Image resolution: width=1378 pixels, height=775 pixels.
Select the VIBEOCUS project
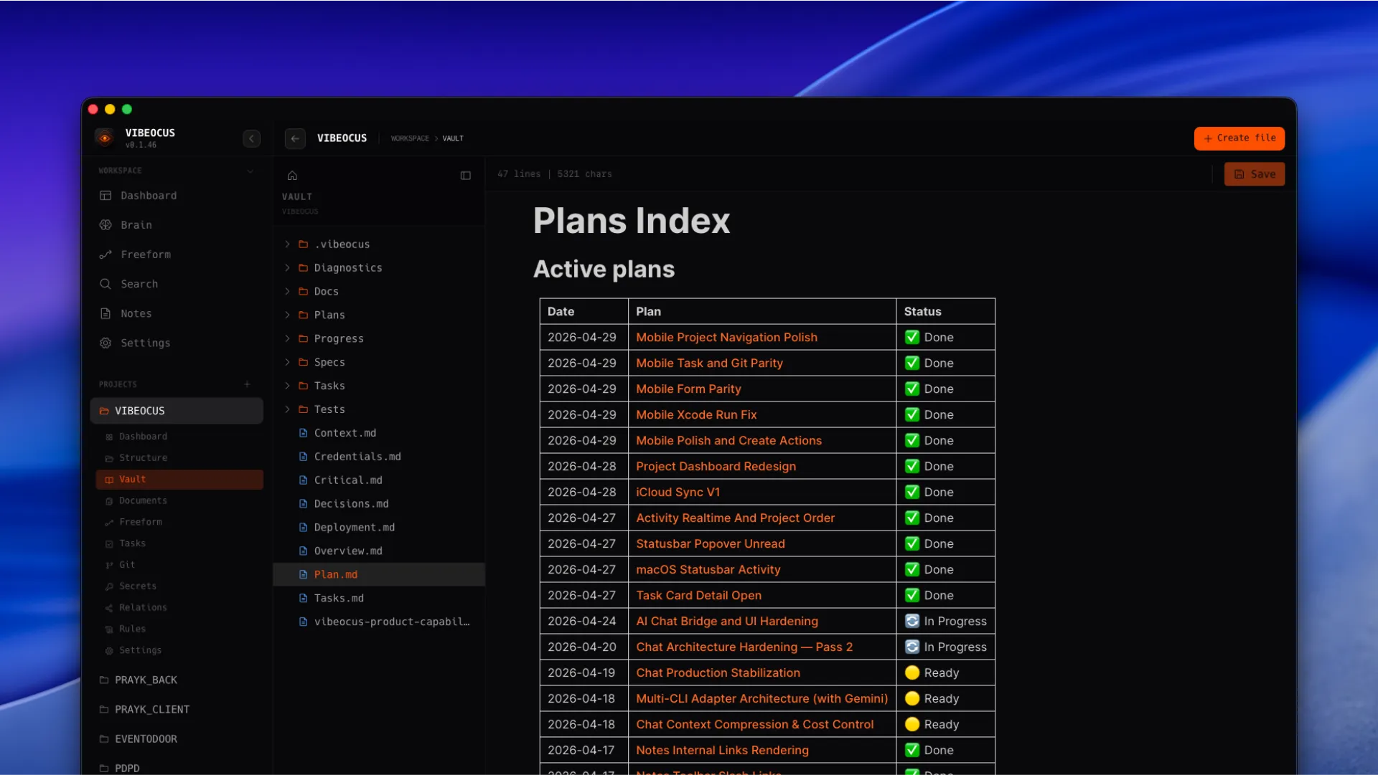point(177,411)
